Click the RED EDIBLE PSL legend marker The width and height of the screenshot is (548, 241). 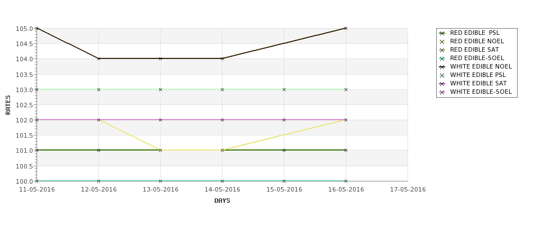click(442, 33)
